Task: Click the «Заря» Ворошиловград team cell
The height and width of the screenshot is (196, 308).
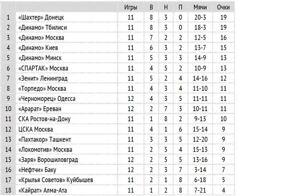Action: click(x=67, y=160)
